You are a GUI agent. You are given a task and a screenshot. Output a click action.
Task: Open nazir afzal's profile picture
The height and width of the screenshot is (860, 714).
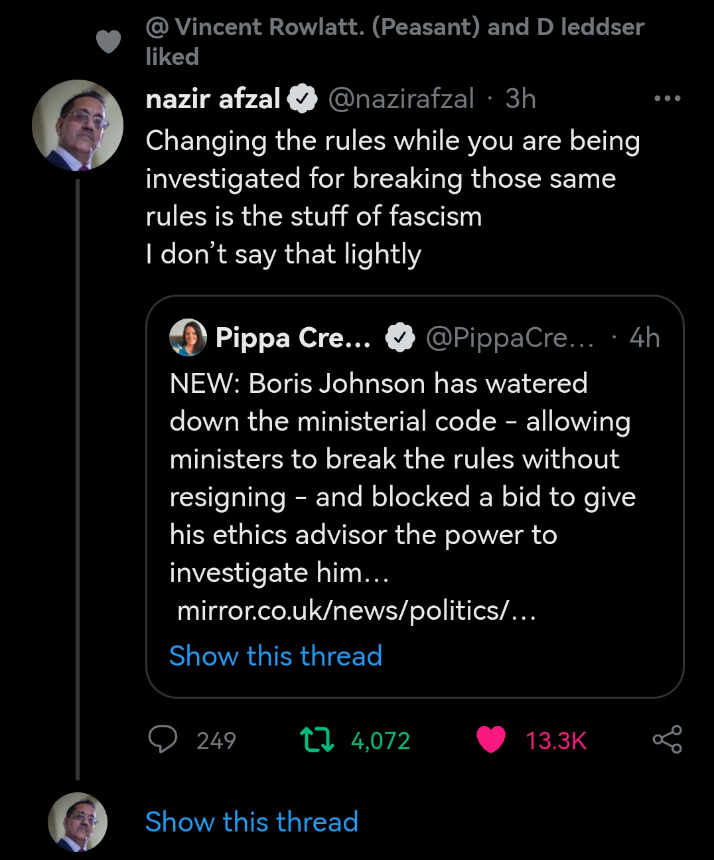pyautogui.click(x=78, y=125)
